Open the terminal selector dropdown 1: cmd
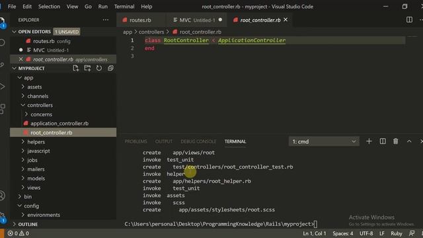 pos(324,141)
